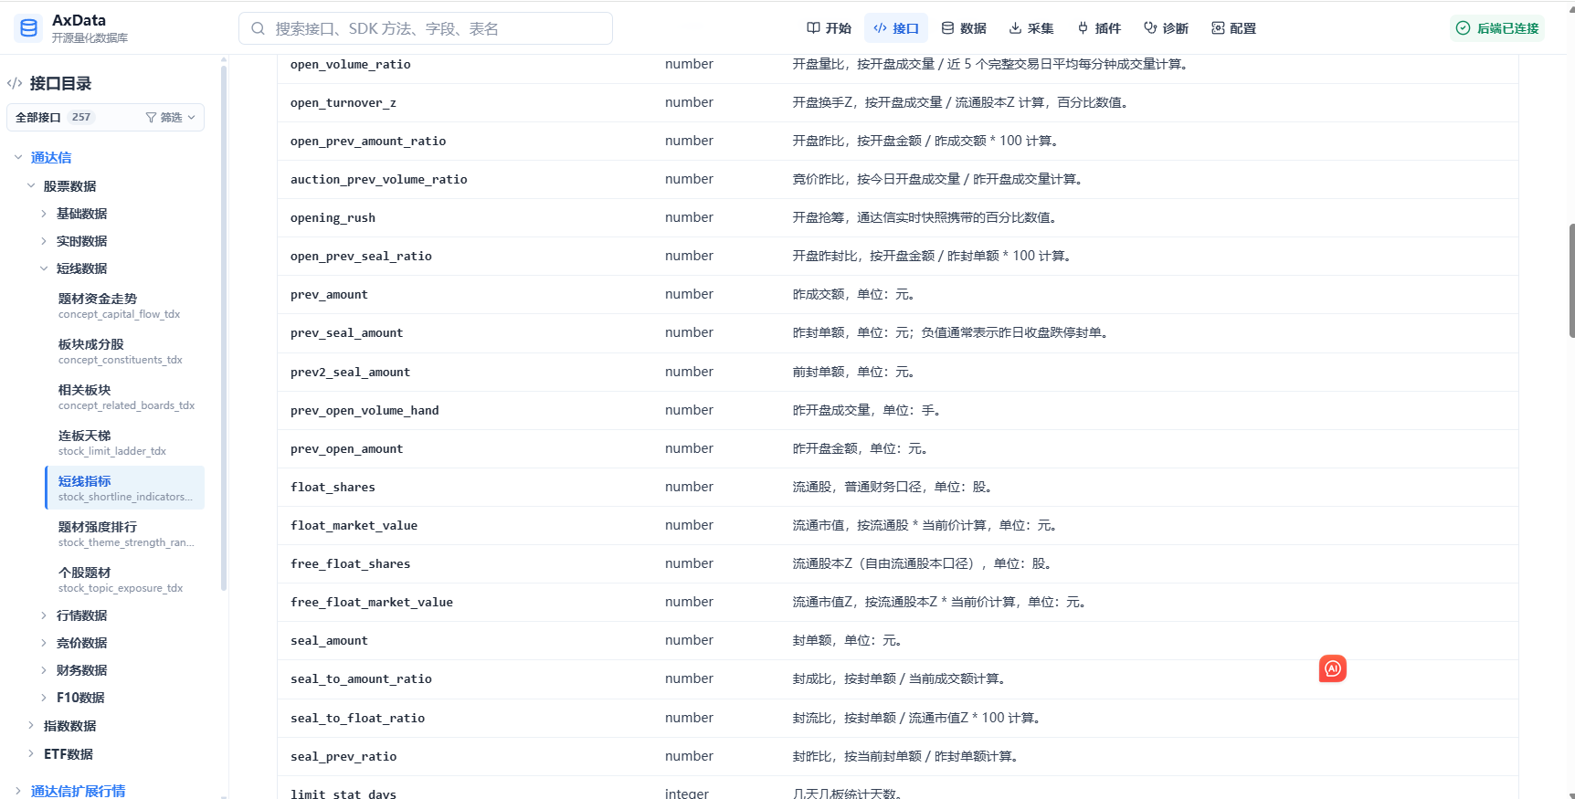The height and width of the screenshot is (799, 1575).
Task: Click the float_shares field name
Action: click(x=333, y=487)
